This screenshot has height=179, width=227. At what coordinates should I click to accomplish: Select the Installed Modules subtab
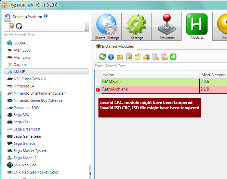(x=115, y=46)
